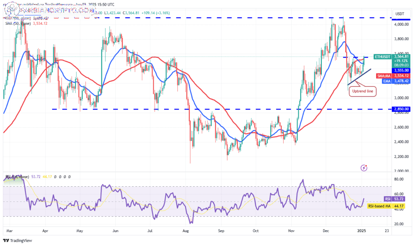Click the +109.14 (+3.16%) change value
The width and height of the screenshot is (415, 246).
(x=156, y=13)
